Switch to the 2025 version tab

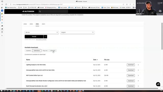31,24
